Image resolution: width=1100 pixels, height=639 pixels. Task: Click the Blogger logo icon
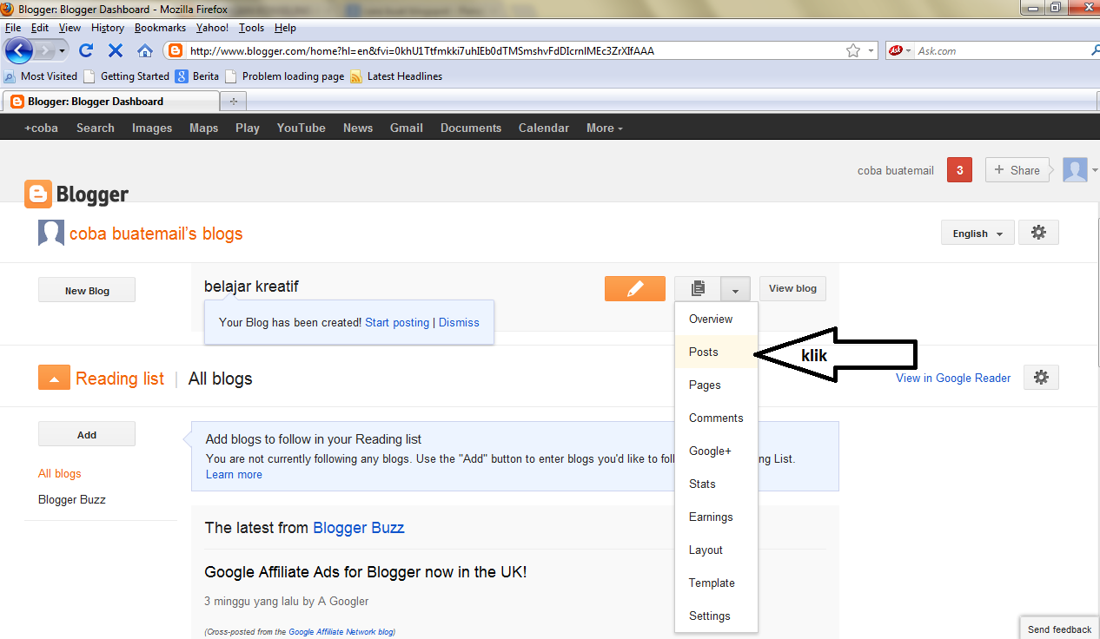[x=38, y=194]
